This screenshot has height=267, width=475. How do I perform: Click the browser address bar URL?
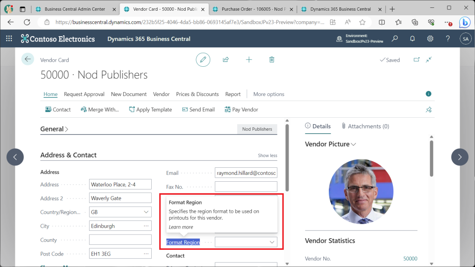tap(190, 22)
